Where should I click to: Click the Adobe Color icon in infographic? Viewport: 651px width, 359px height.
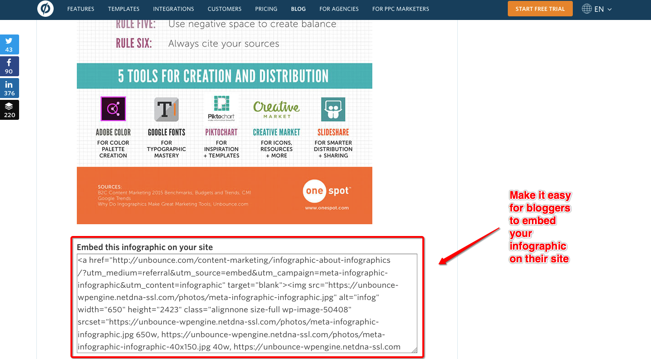pos(113,109)
